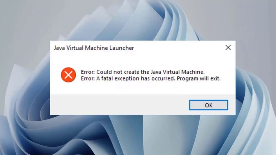Click the Java Virtual Machine Launcher title text
Viewport: 276px width, 155px height.
[x=94, y=48]
